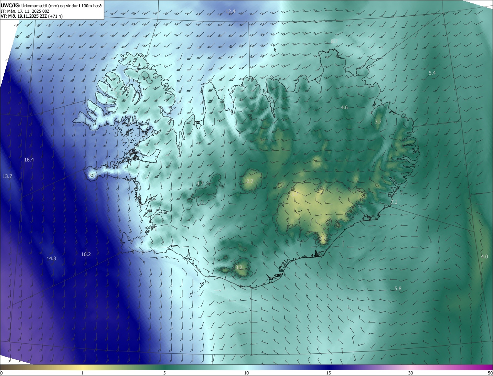Click the '30' tick on the color scale
Image resolution: width=493 pixels, height=376 pixels.
tap(411, 373)
